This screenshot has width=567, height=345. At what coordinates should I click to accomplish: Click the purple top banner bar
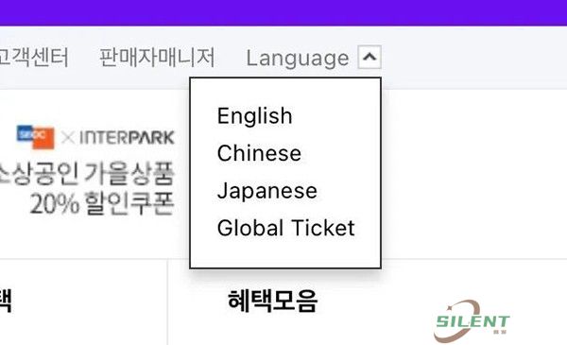tap(283, 12)
